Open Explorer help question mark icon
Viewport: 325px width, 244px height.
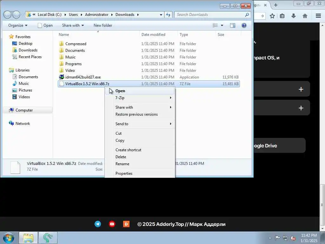pyautogui.click(x=244, y=25)
